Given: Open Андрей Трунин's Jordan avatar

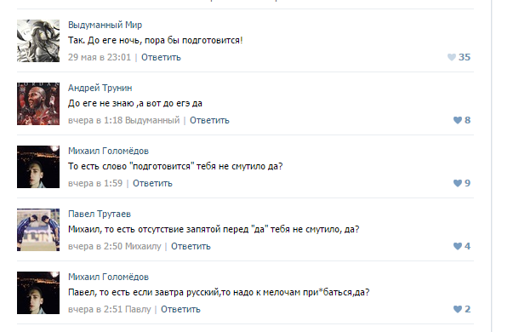Looking at the screenshot, I should pos(38,104).
